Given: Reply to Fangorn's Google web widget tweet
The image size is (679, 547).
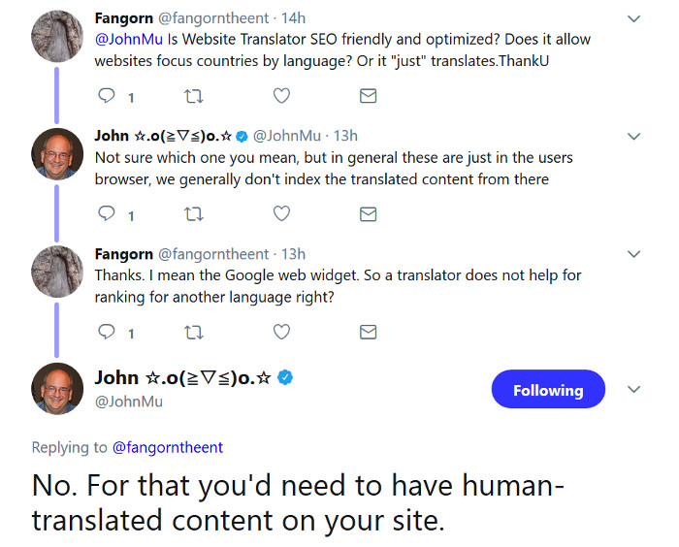Looking at the screenshot, I should tap(108, 332).
